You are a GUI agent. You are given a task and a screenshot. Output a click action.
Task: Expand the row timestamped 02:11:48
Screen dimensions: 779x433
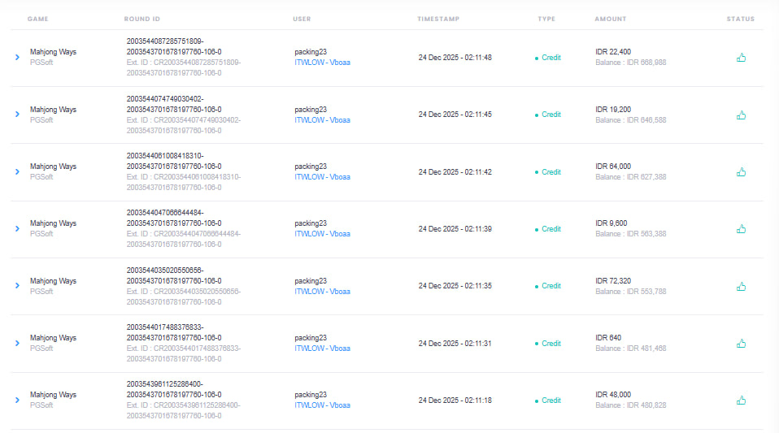click(17, 57)
